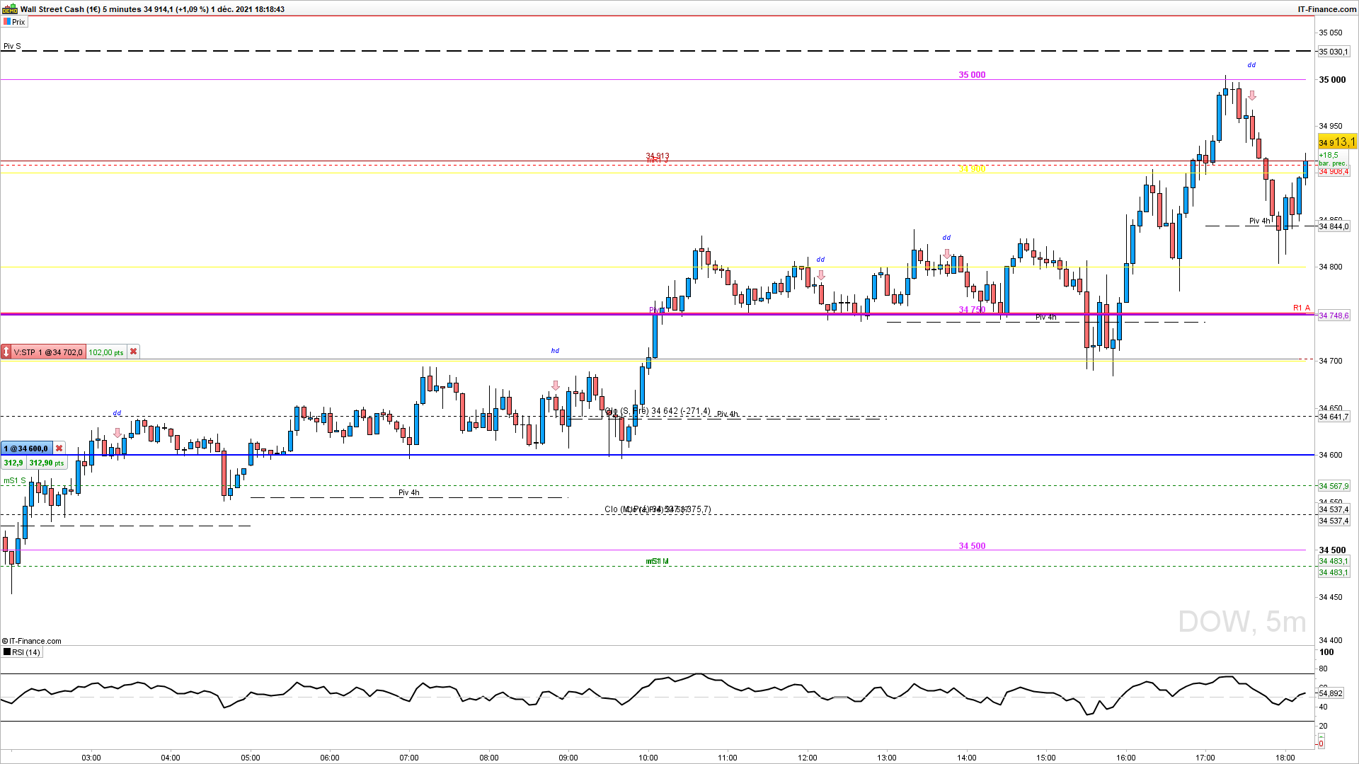Screen dimensions: 1359x764
Task: Open the Prix price settings label
Action: point(18,22)
